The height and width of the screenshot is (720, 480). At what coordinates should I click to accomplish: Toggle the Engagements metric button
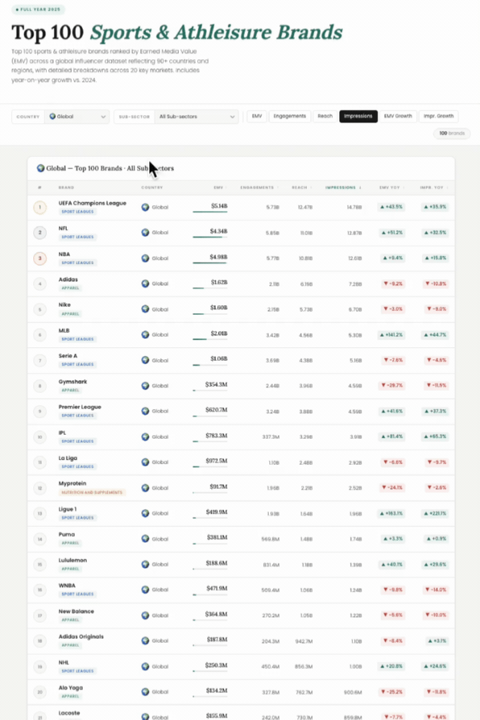(x=290, y=116)
